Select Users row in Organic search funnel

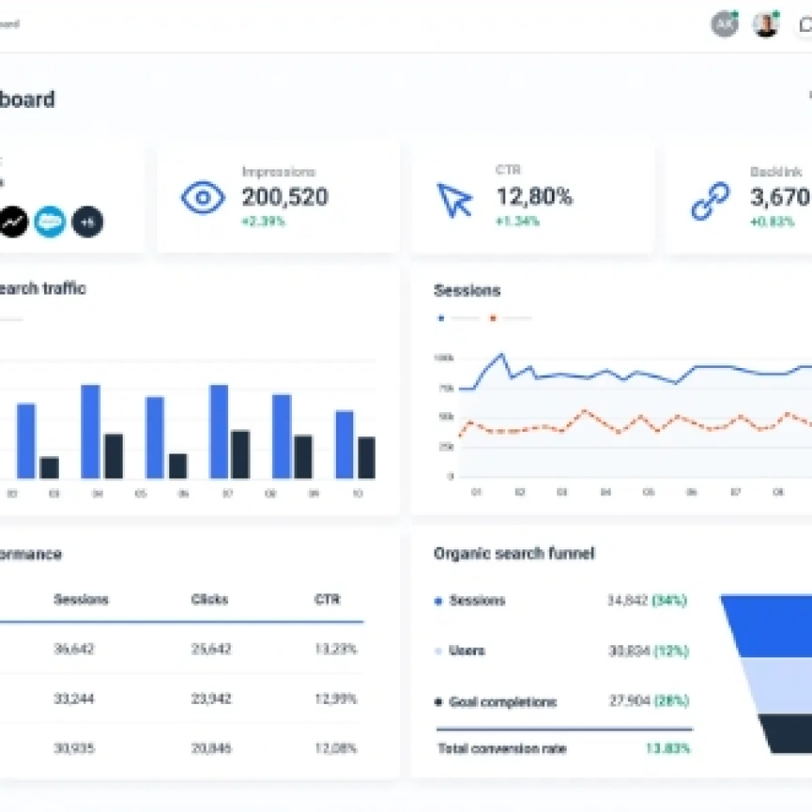(x=466, y=650)
